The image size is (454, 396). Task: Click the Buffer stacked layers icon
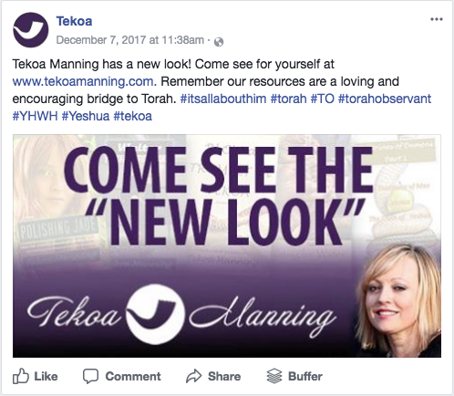(274, 376)
